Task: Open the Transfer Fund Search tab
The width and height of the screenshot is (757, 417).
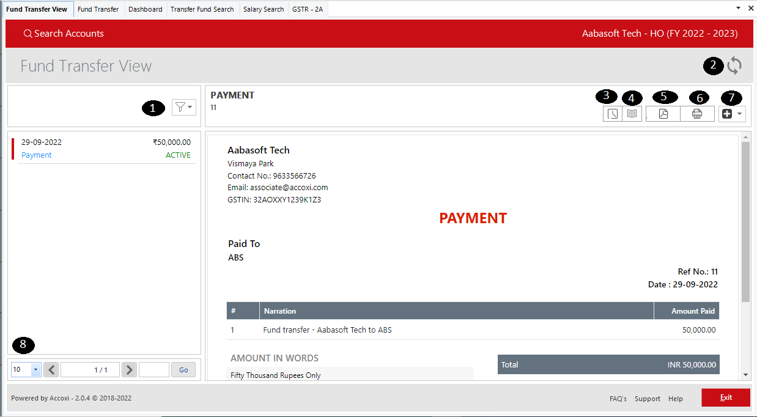Action: point(202,9)
